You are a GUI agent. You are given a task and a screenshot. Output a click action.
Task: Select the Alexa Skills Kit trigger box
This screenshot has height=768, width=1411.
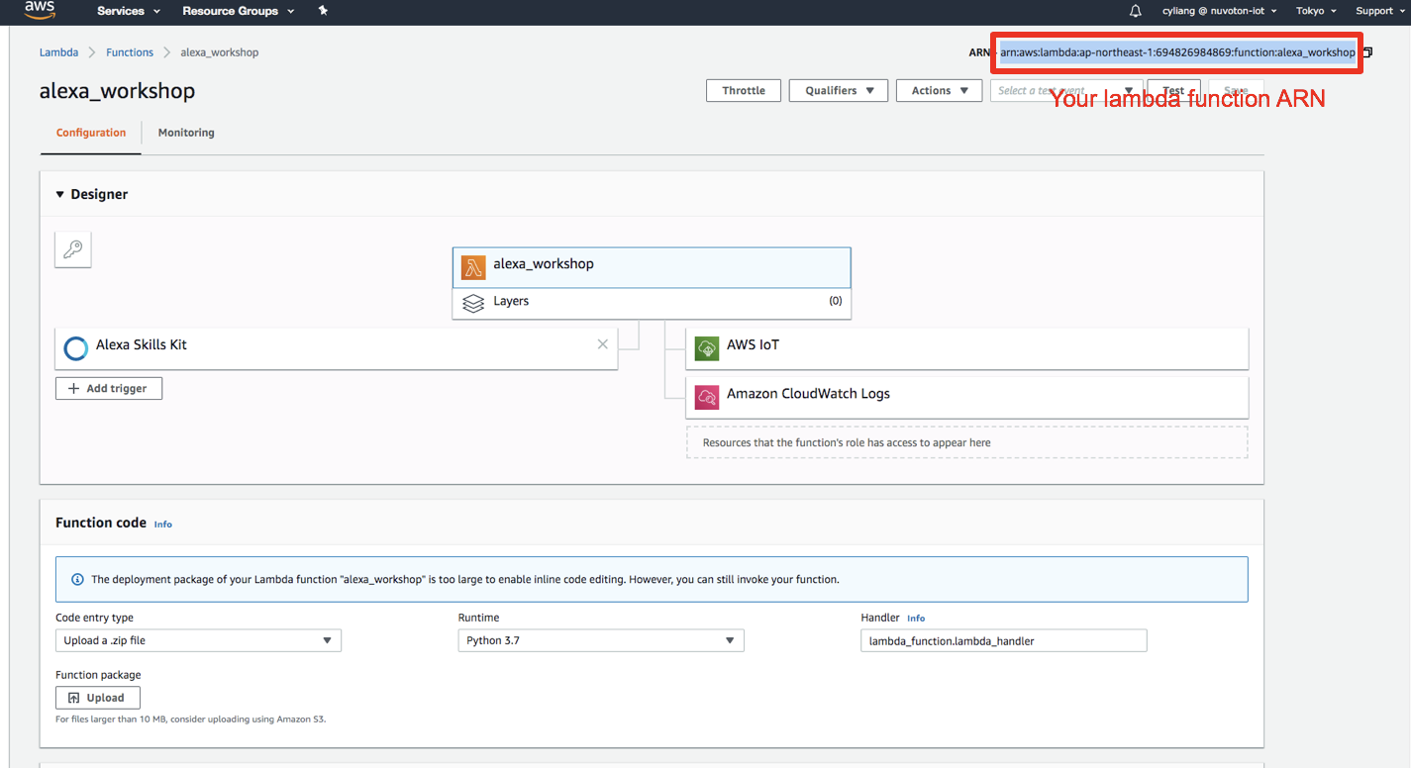pos(337,348)
